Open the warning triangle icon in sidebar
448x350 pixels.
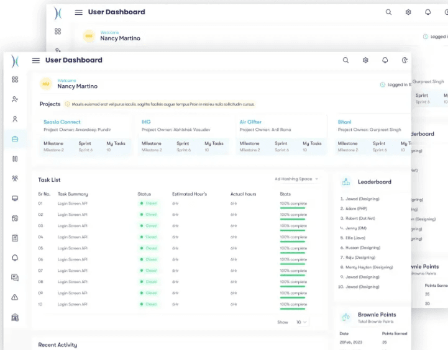click(x=15, y=297)
